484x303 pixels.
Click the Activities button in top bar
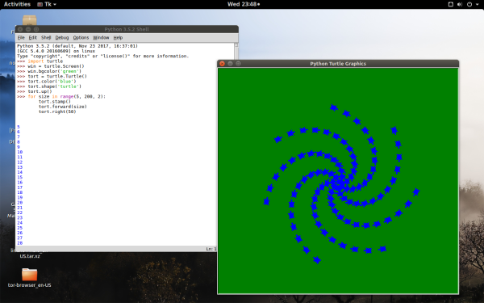point(17,4)
